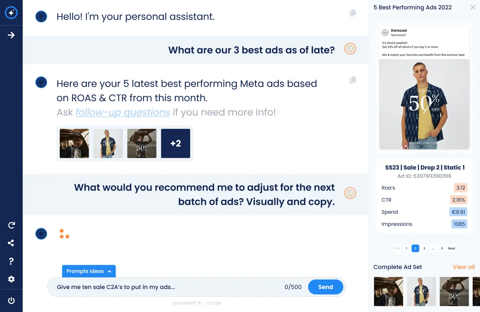Image resolution: width=480 pixels, height=312 pixels.
Task: Click the message input field
Action: tap(166, 287)
